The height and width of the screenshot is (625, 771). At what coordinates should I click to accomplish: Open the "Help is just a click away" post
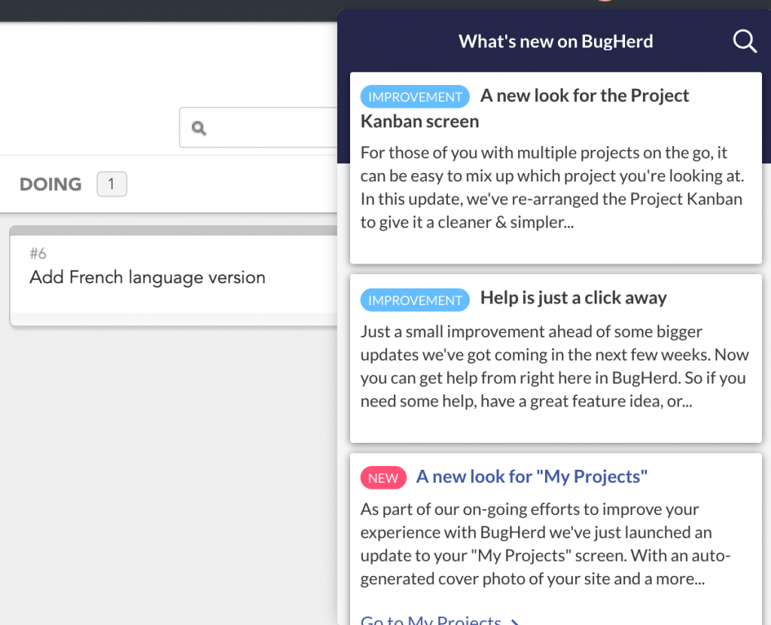573,298
